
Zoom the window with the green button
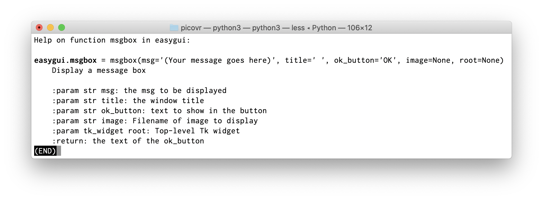pos(62,27)
